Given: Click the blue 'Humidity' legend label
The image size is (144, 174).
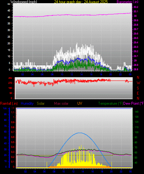Looking at the screenshot, I should click(x=27, y=103).
